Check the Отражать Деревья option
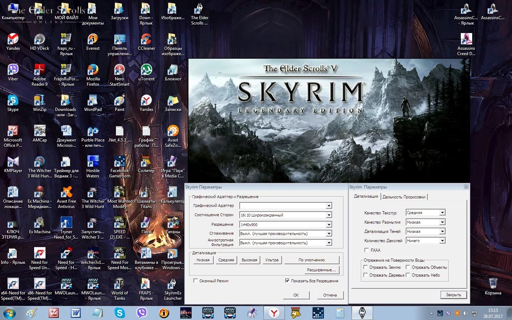The image size is (512, 320). click(366, 275)
